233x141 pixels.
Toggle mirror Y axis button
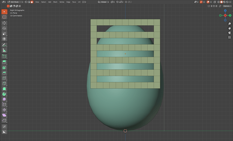(214, 6)
